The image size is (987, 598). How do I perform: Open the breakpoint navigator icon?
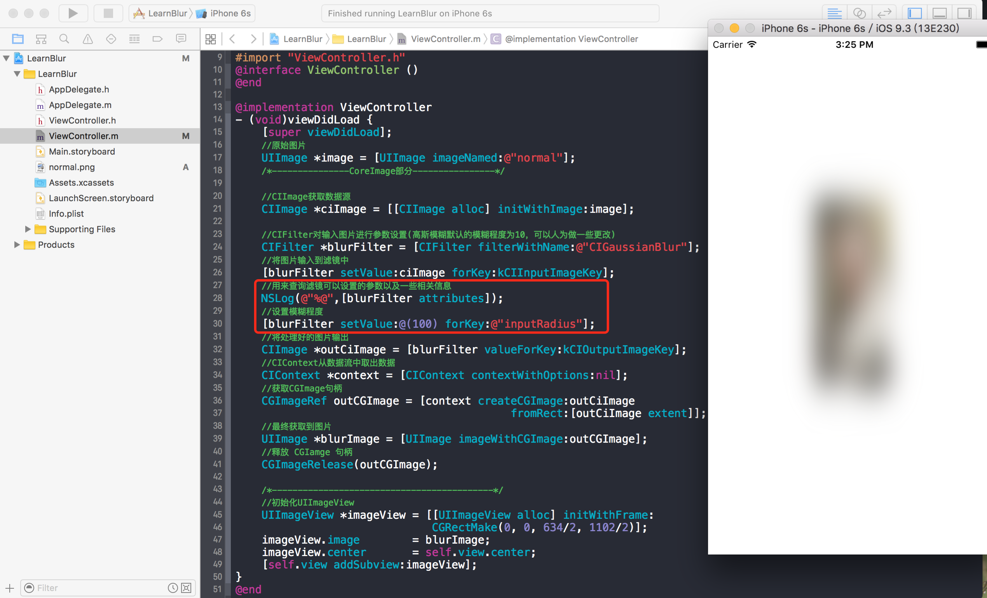(x=157, y=39)
